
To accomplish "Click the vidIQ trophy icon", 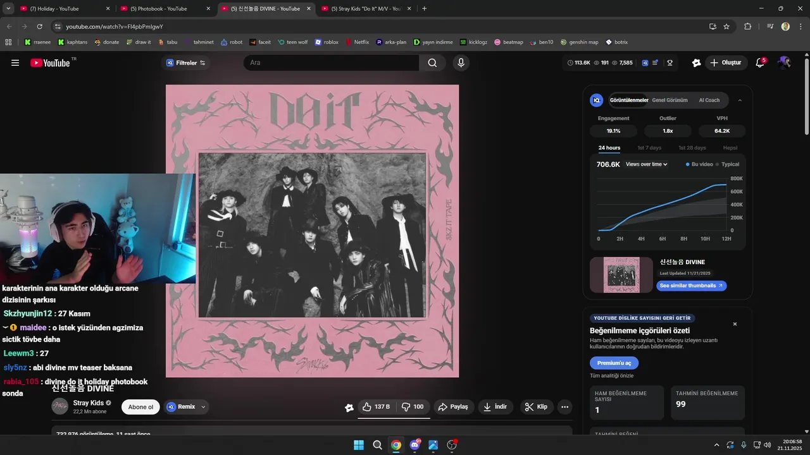I will 670,63.
